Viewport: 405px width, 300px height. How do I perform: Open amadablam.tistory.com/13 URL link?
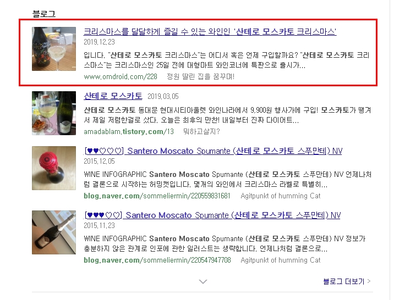pyautogui.click(x=129, y=131)
